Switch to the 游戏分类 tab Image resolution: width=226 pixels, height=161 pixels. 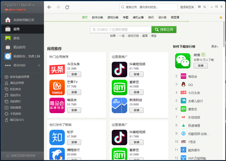113,17
